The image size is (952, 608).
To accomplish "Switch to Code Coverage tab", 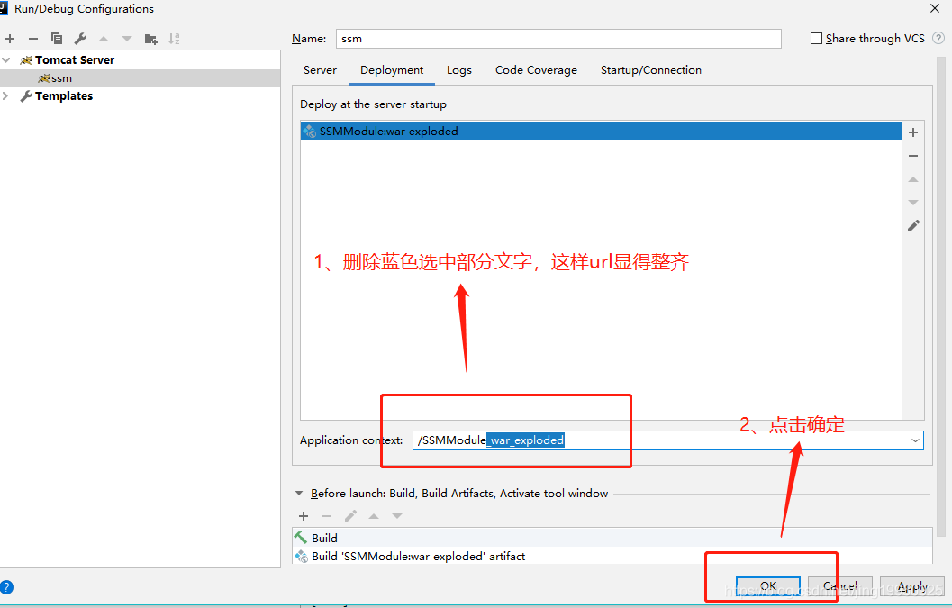I will tap(536, 70).
